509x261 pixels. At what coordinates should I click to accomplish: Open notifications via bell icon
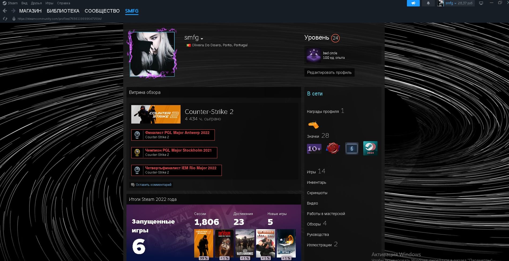point(428,3)
